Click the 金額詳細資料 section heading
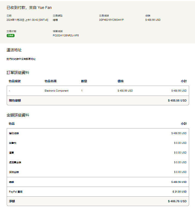The width and height of the screenshot is (195, 209). pos(18,115)
